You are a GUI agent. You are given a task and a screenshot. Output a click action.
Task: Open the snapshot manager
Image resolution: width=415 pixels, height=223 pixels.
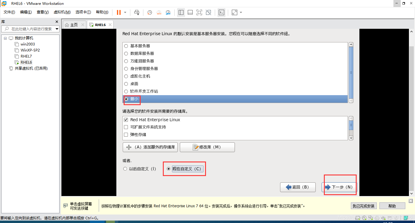168,12
